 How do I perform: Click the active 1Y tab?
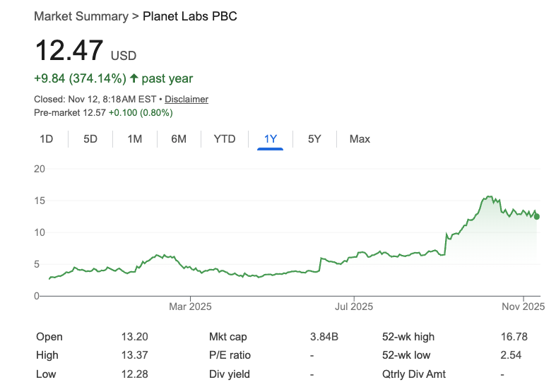(271, 139)
